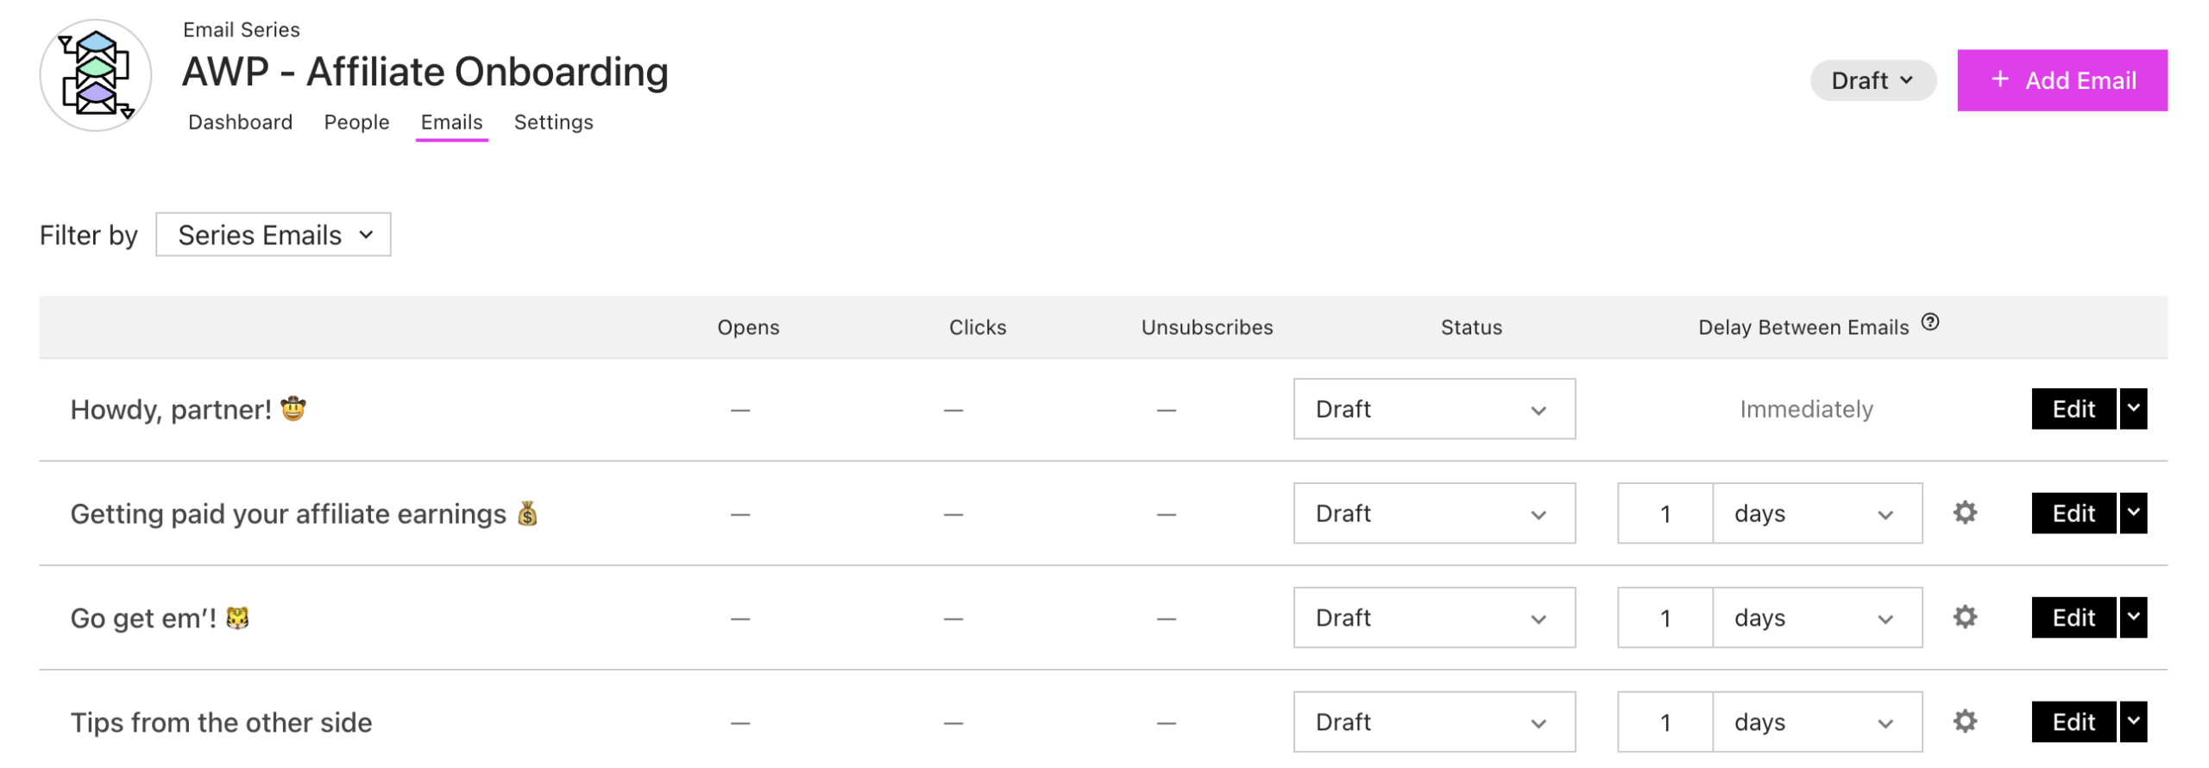The height and width of the screenshot is (768, 2209).
Task: Expand Edit options arrow for Howdy, partner!
Action: pos(2132,409)
